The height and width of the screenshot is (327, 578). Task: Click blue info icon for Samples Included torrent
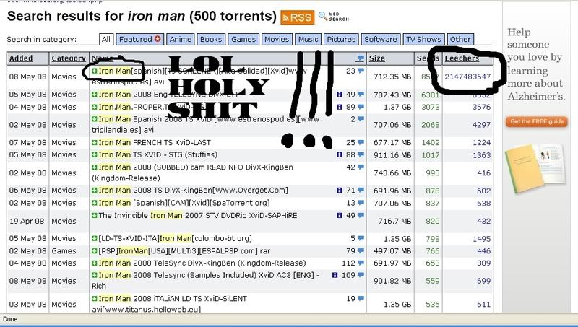point(335,275)
